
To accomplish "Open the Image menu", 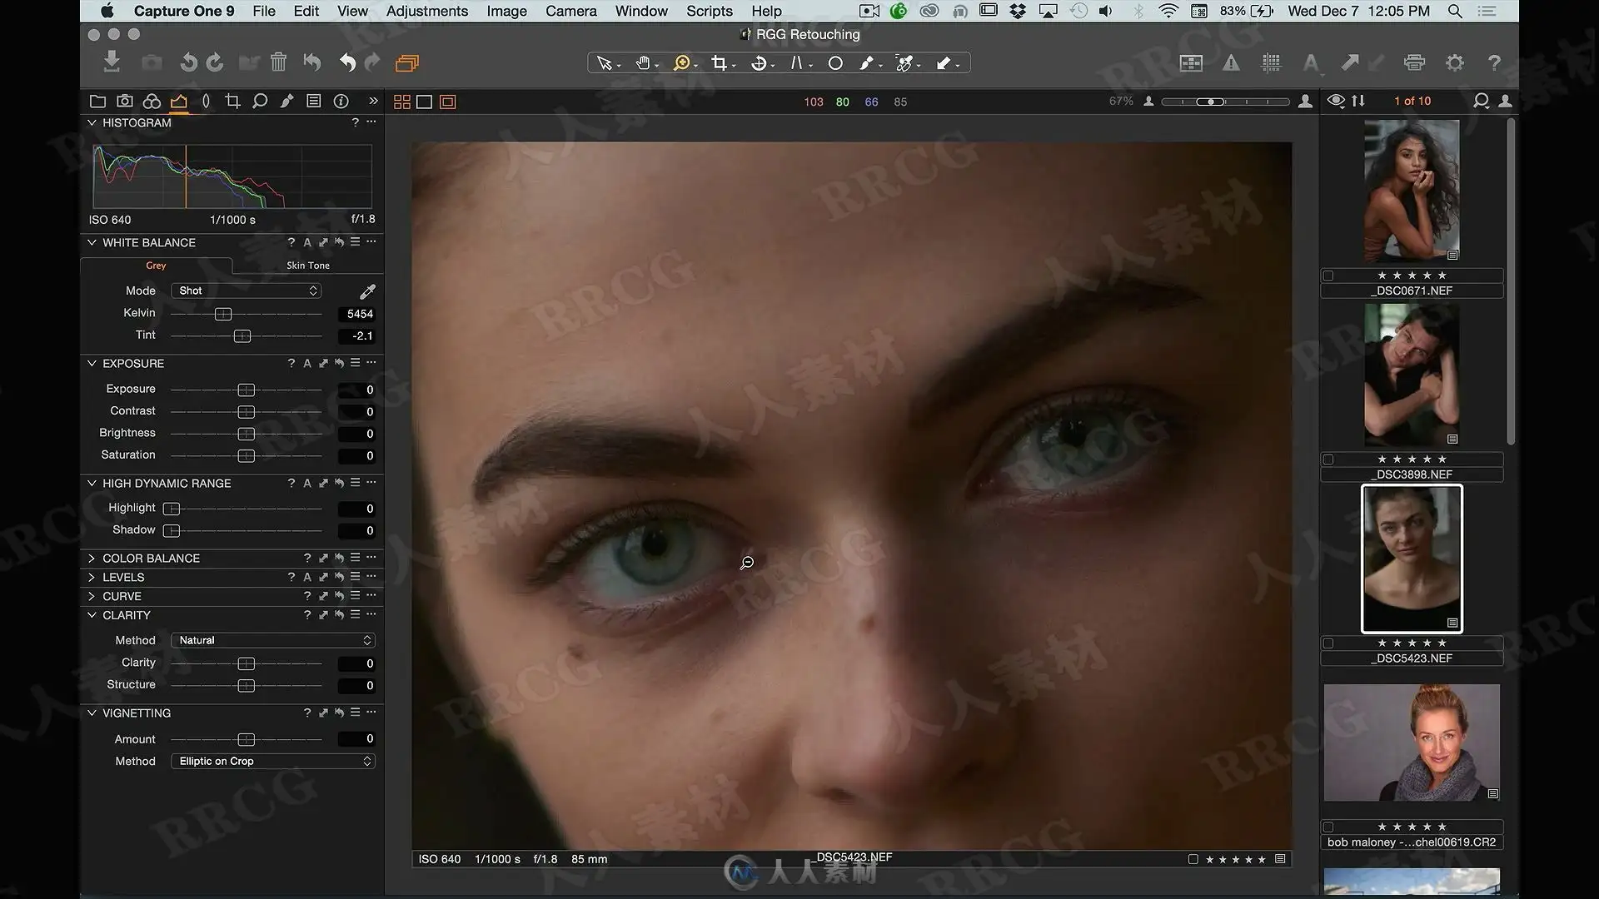I will pyautogui.click(x=506, y=11).
